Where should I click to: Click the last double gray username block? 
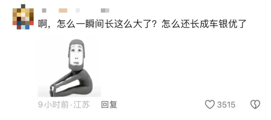coord(105,11)
